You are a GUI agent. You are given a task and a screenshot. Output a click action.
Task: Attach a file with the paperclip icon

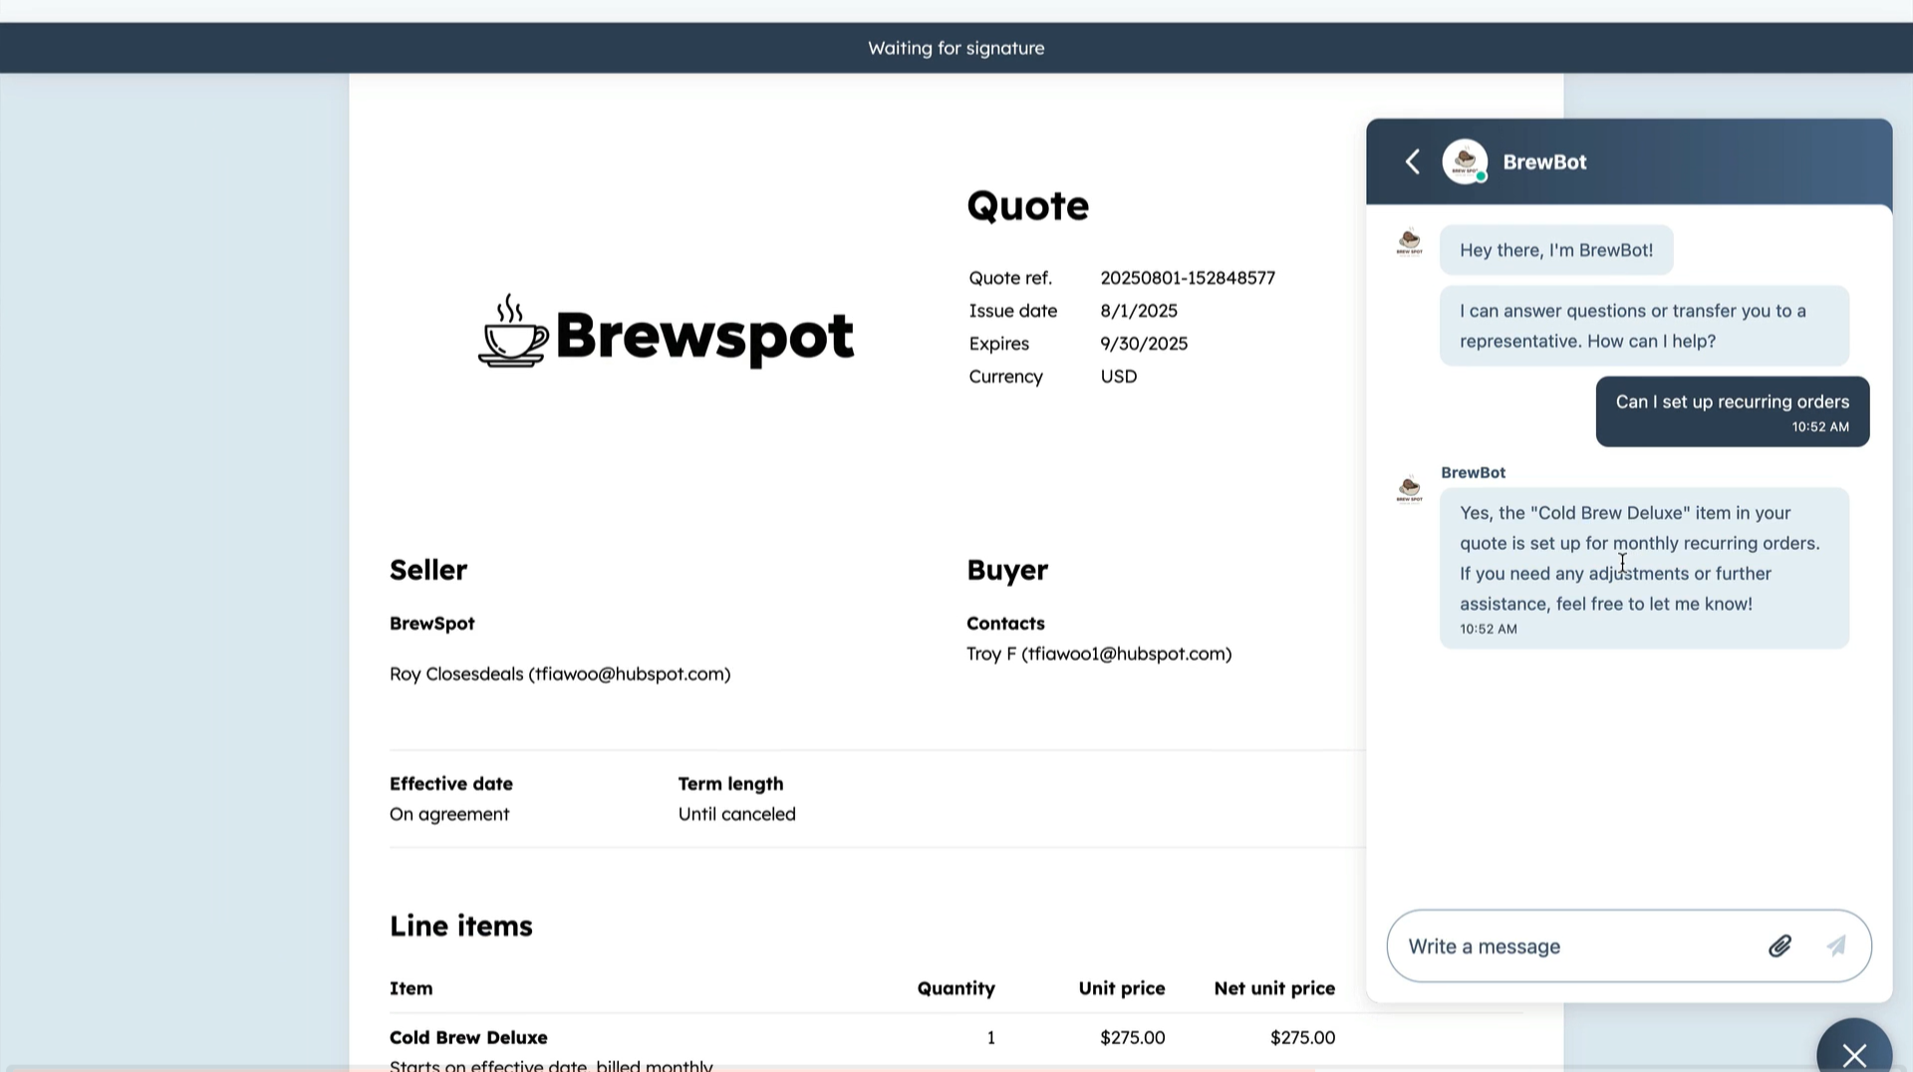[x=1779, y=946]
